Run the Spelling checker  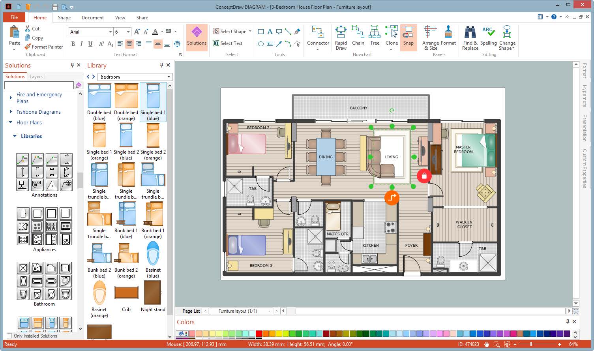click(x=488, y=38)
